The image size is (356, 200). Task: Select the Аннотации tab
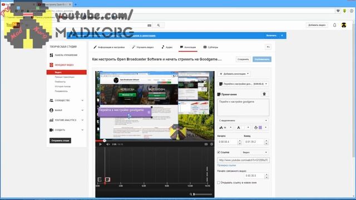click(188, 47)
